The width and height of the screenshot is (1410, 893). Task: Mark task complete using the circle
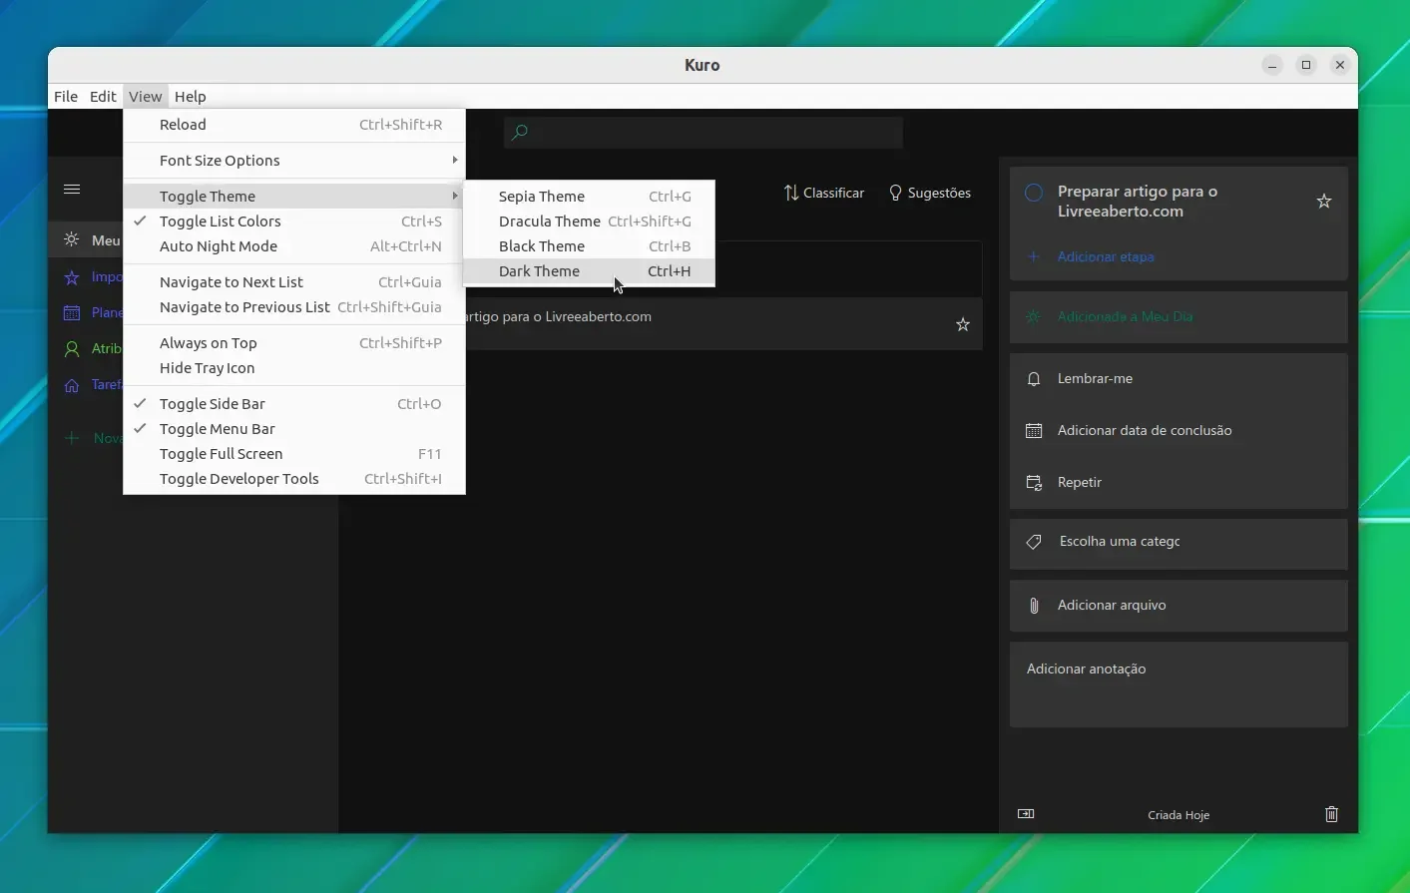1034,193
